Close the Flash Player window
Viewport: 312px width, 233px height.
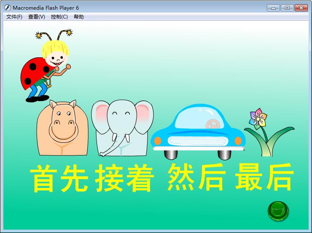[301, 8]
